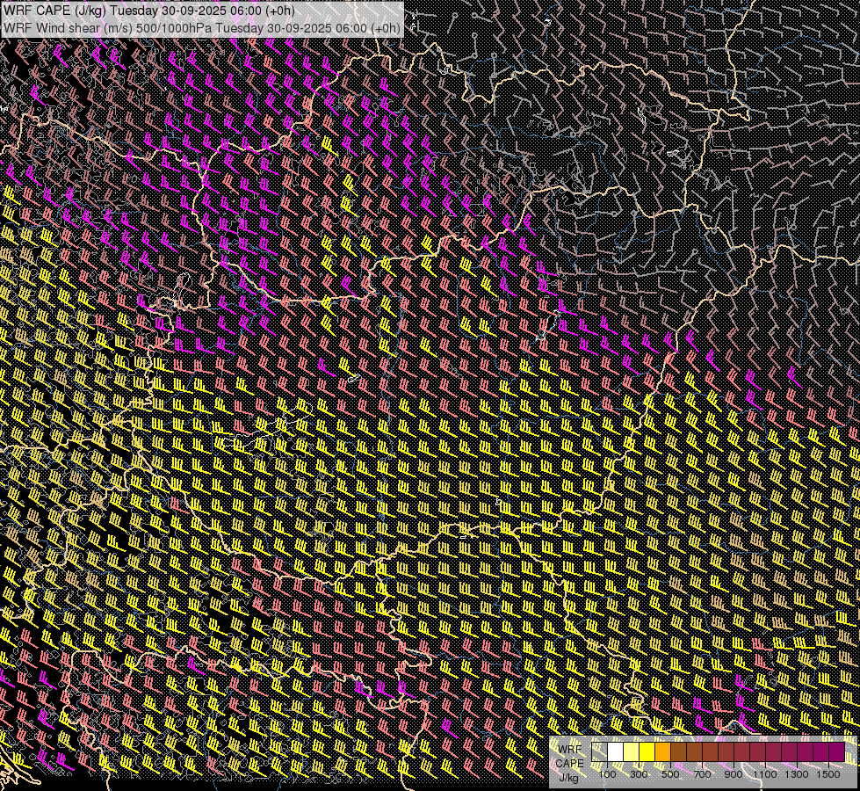The image size is (860, 791).
Task: Select the 1500 value on legend
Action: coord(828,774)
